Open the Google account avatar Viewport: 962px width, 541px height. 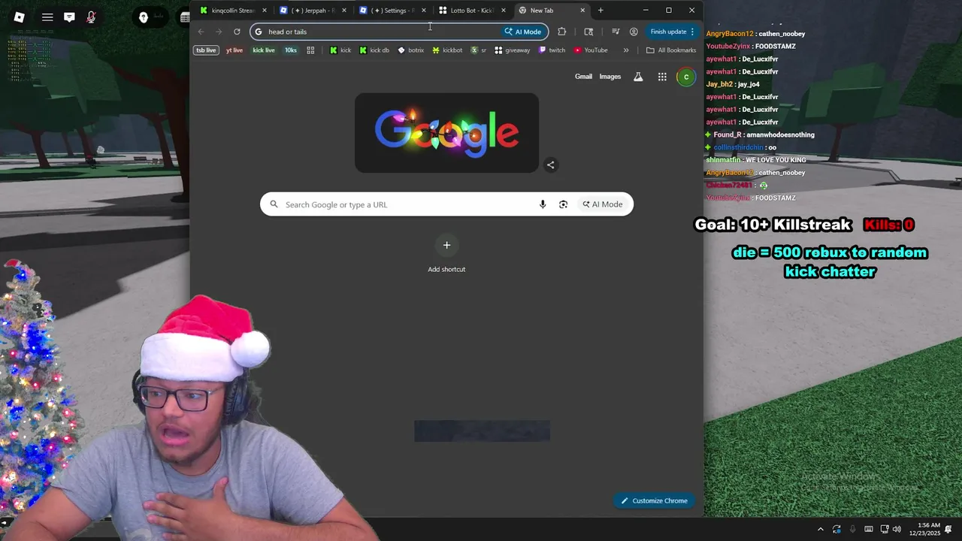click(686, 77)
